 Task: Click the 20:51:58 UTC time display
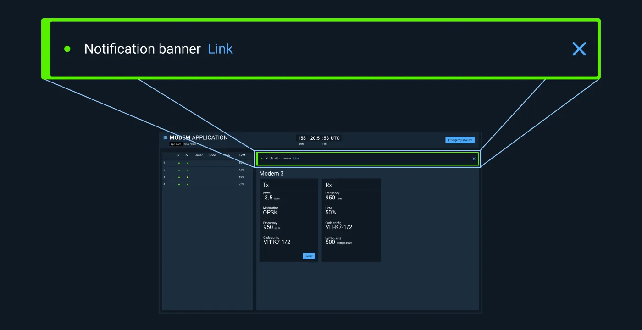325,138
